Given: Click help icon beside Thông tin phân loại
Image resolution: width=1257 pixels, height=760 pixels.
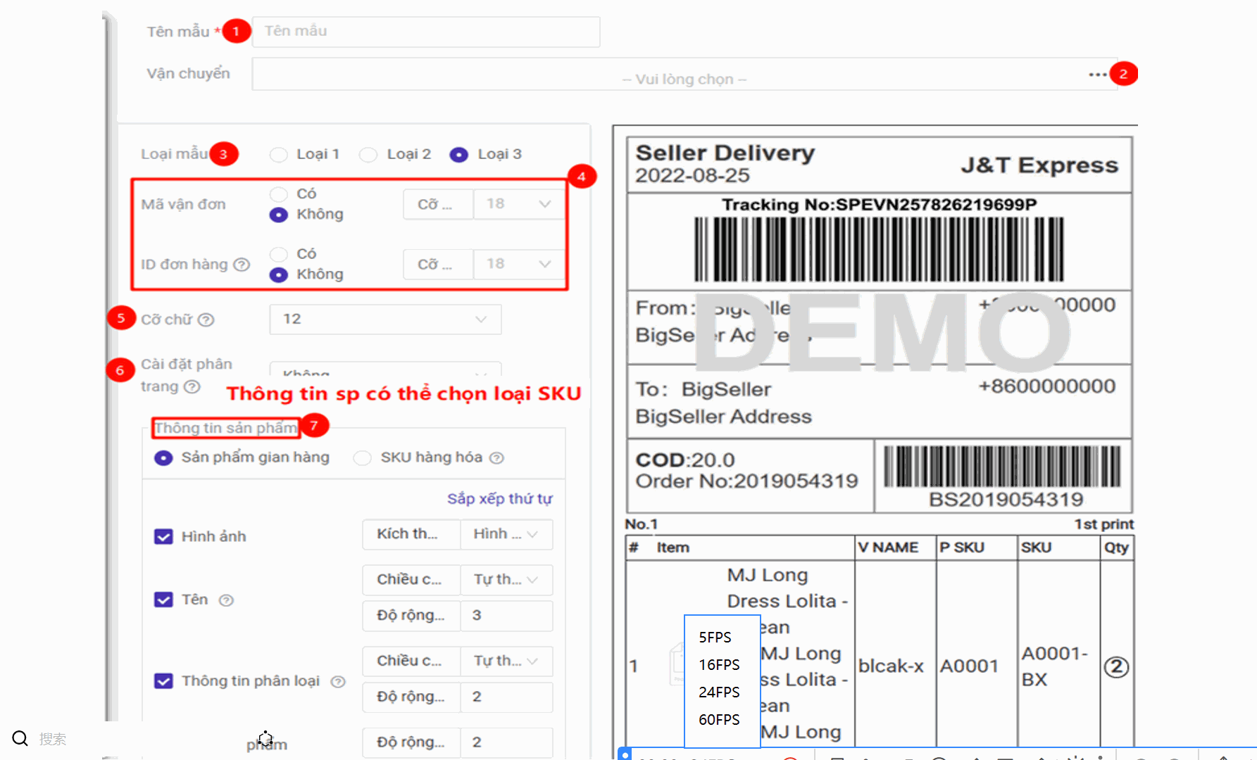Looking at the screenshot, I should (x=338, y=681).
